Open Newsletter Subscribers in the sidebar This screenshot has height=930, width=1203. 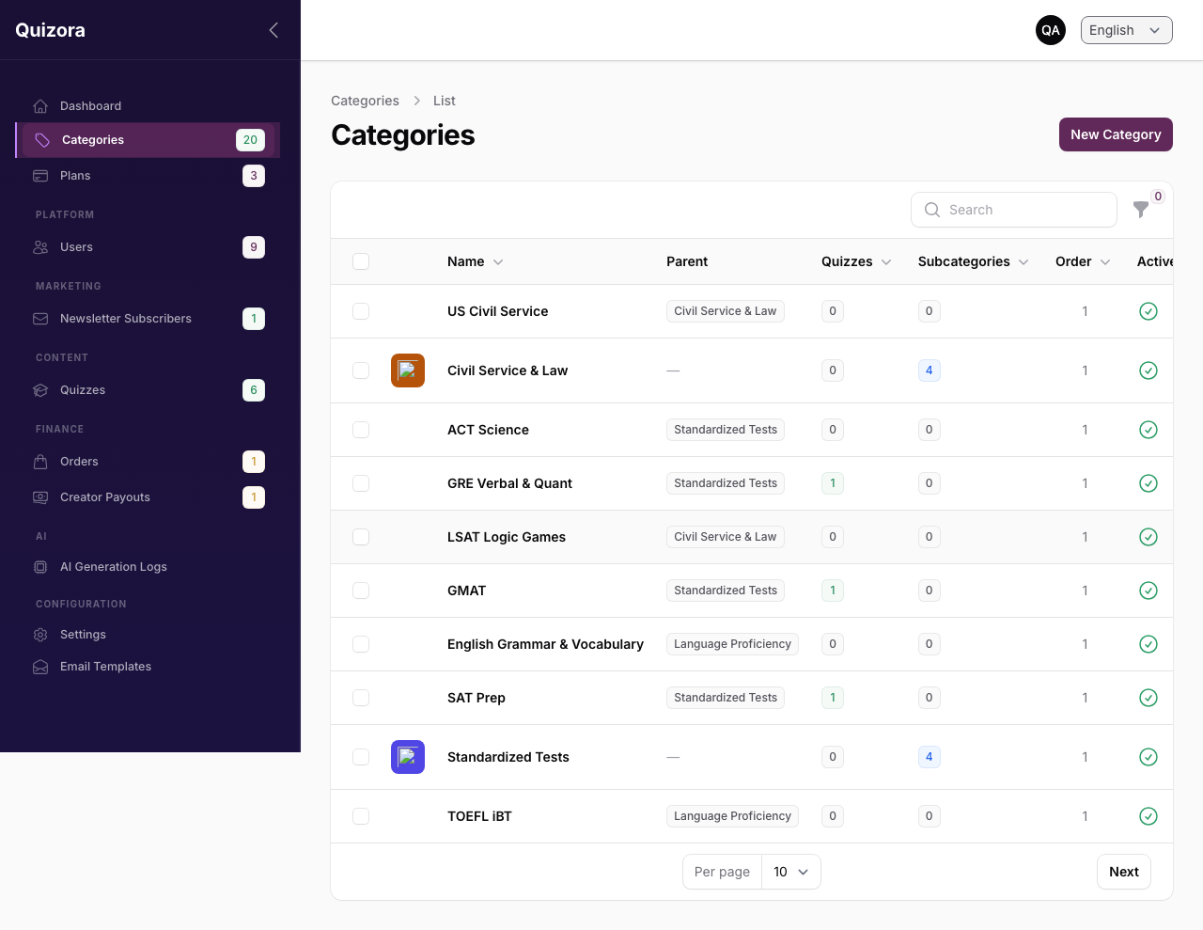[x=148, y=319]
